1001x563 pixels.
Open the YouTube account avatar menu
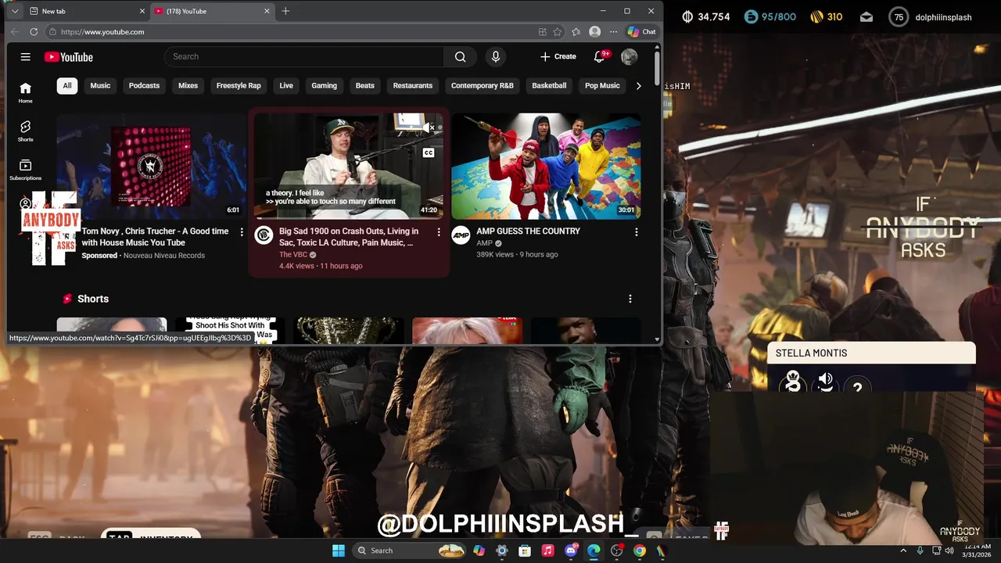click(629, 56)
